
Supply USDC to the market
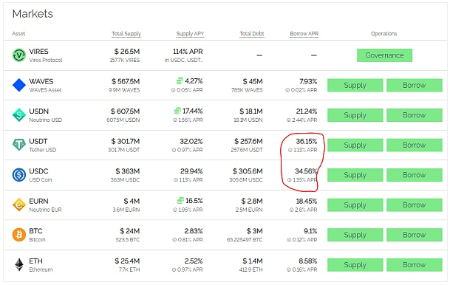coord(355,175)
